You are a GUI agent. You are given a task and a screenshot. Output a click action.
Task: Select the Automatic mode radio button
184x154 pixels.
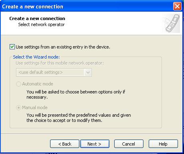18,84
